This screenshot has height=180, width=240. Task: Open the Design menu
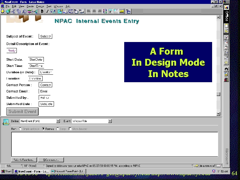(x=40, y=6)
